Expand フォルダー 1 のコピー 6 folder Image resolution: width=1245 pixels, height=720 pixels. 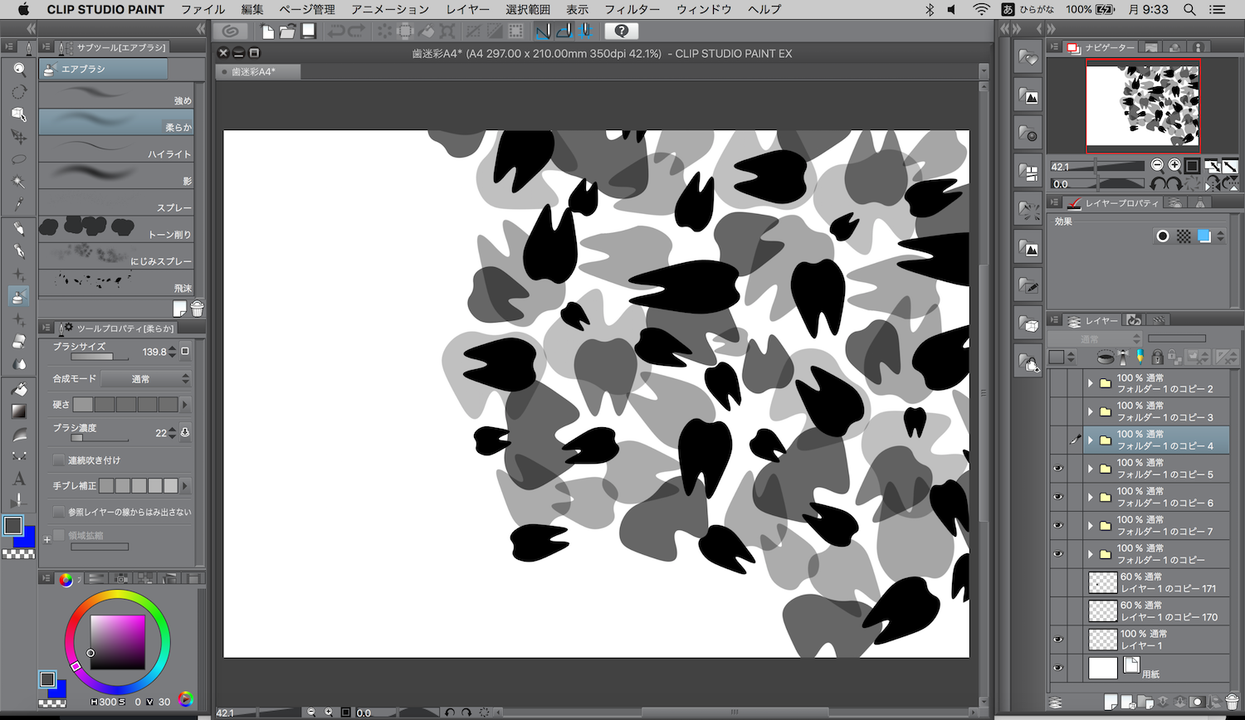coord(1091,497)
